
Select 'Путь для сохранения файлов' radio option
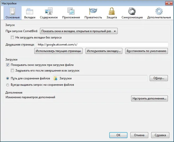coord(8,78)
